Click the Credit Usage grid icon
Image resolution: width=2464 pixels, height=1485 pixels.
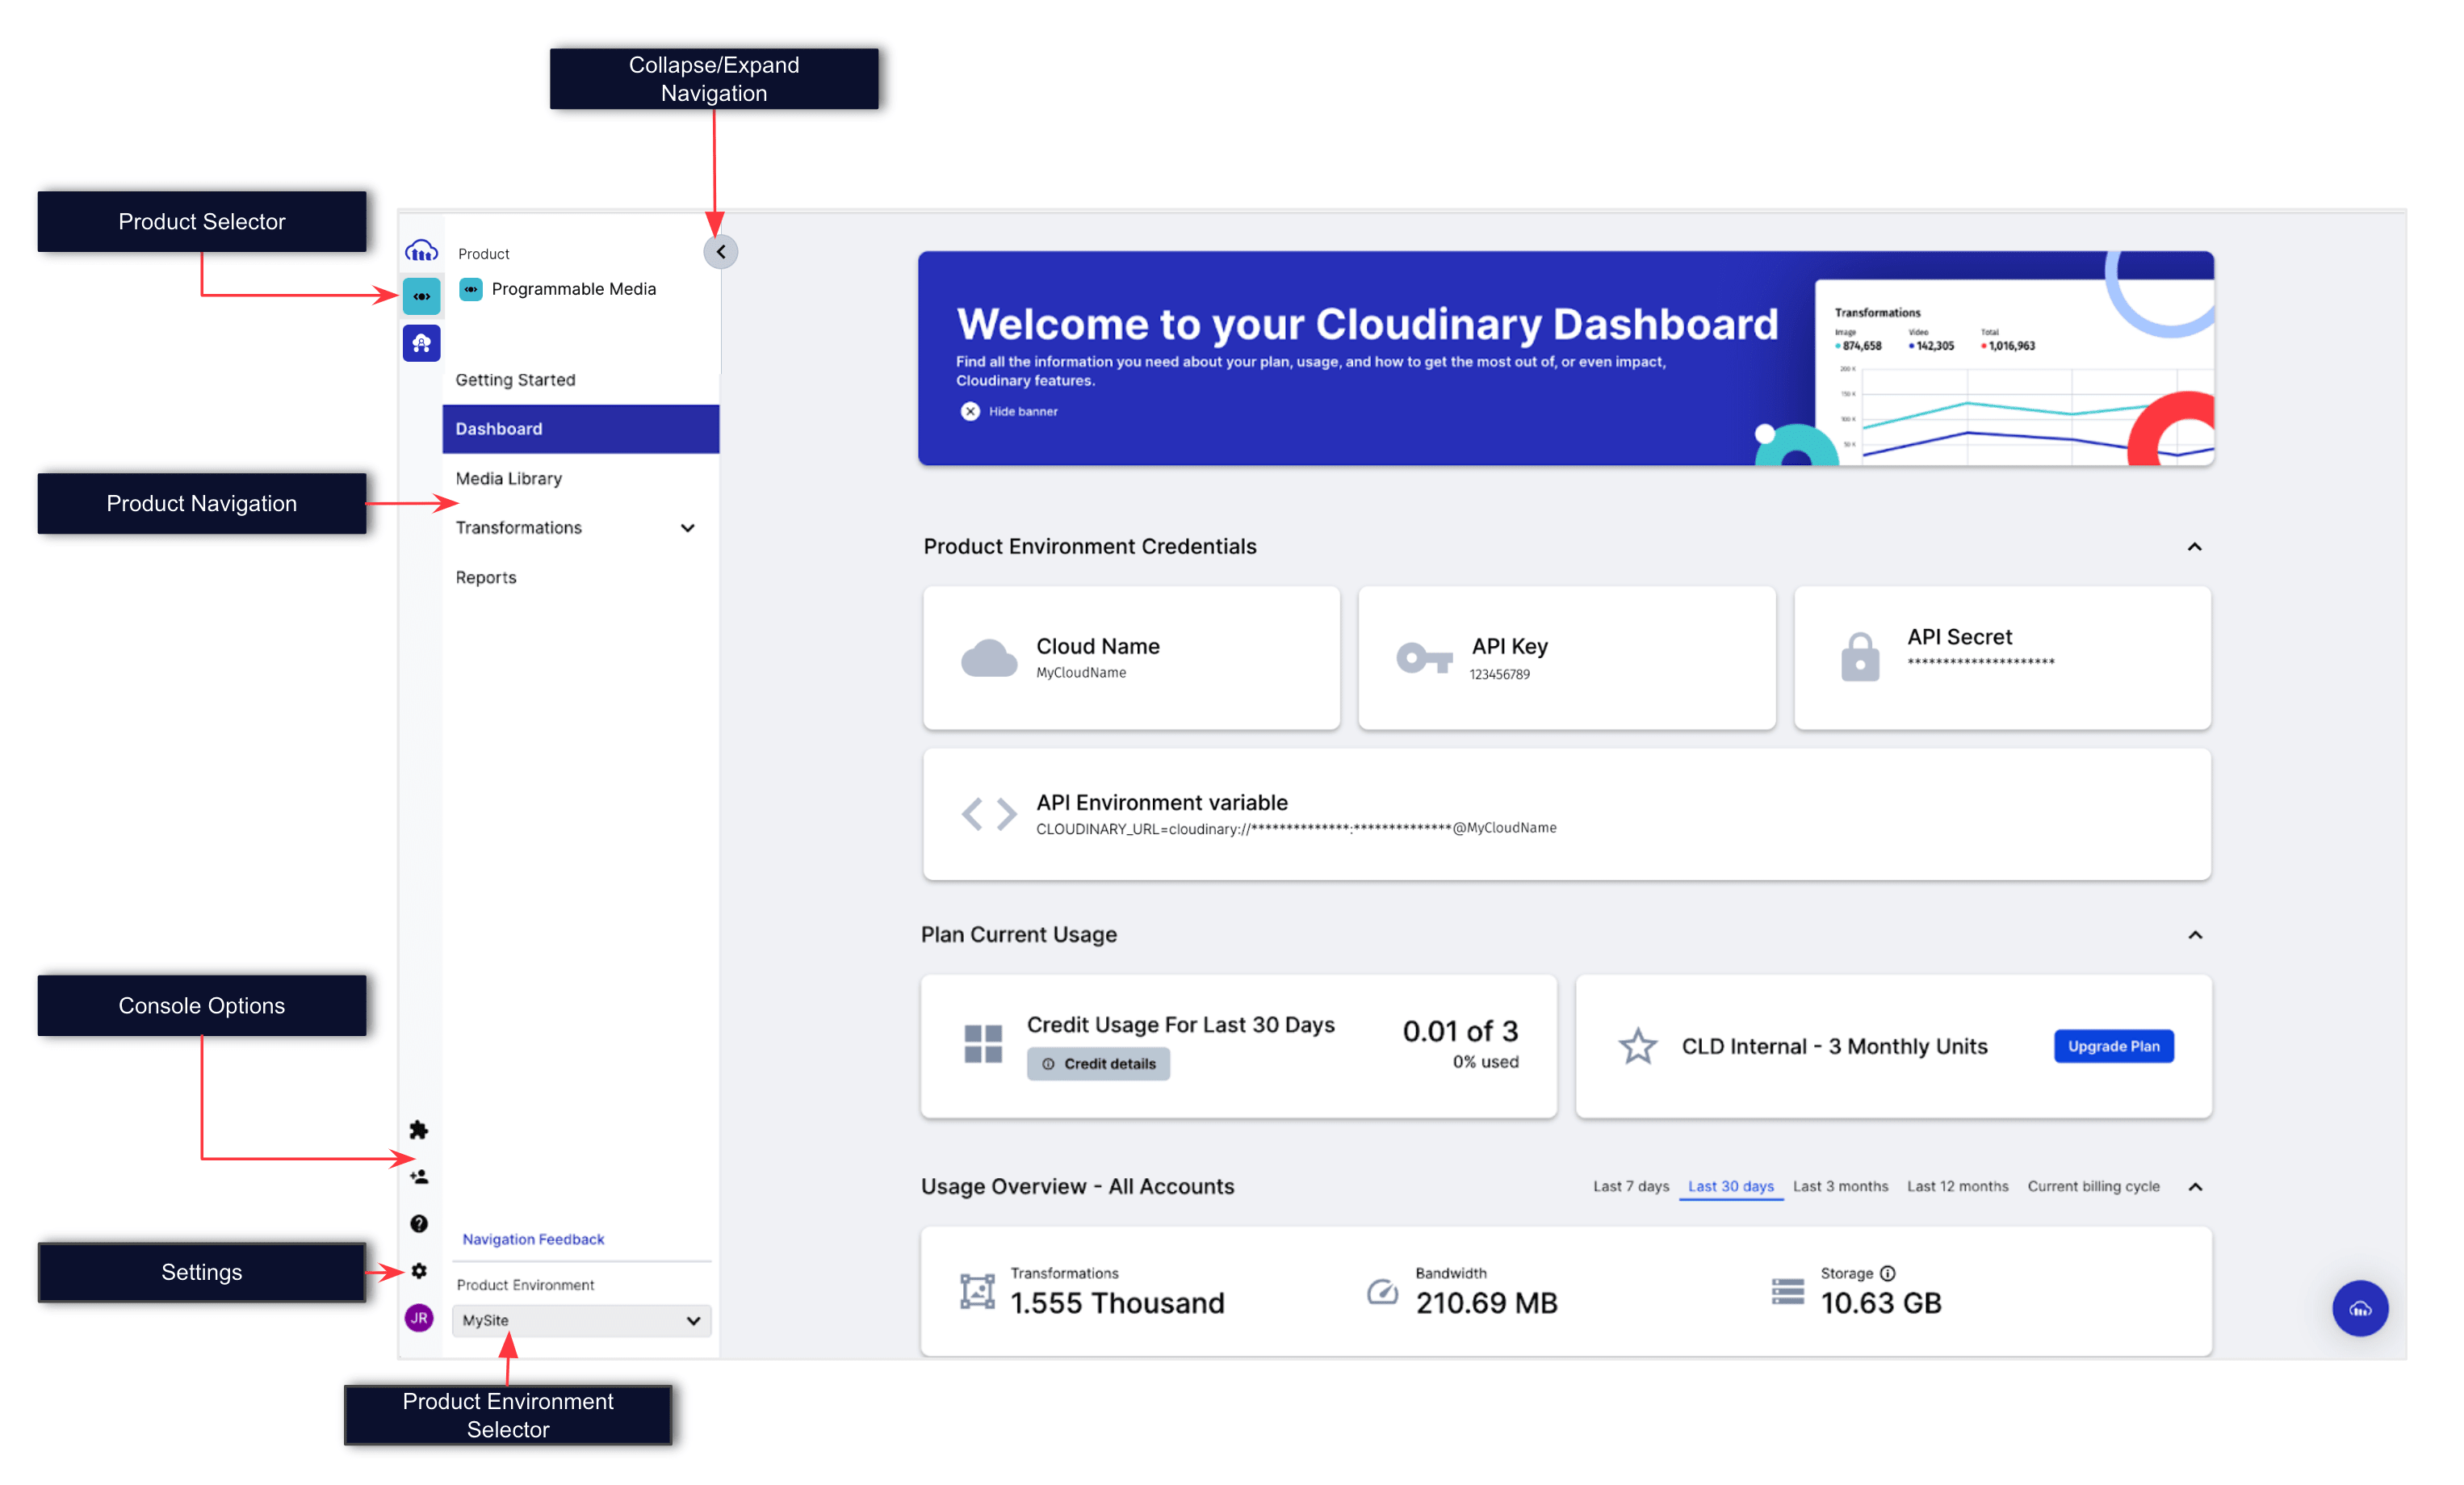coord(982,1043)
